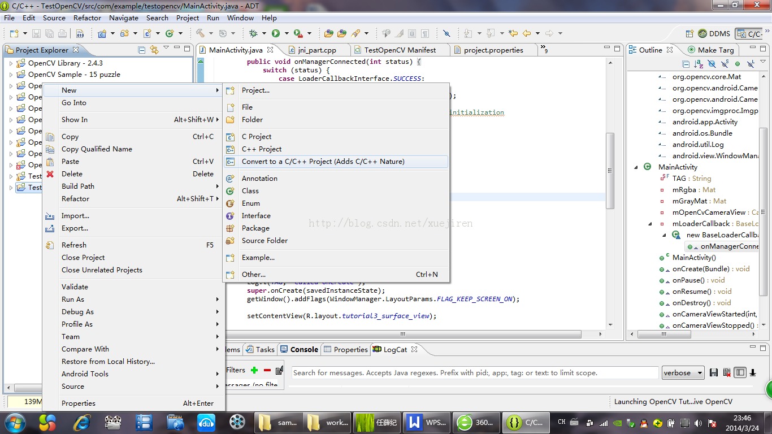Screen dimensions: 772x434
Task: Click the Build hammer toolbar icon
Action: point(201,33)
